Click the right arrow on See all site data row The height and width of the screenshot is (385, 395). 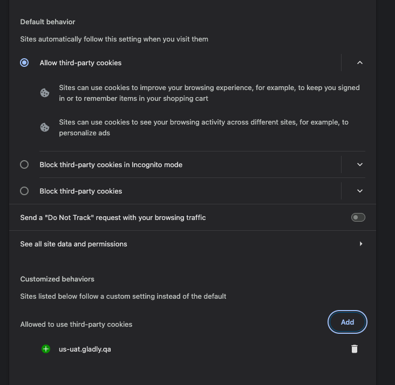tap(361, 244)
